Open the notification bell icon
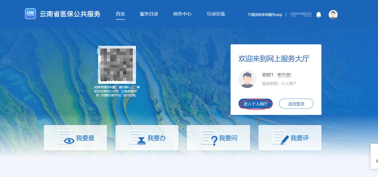 click(x=318, y=15)
